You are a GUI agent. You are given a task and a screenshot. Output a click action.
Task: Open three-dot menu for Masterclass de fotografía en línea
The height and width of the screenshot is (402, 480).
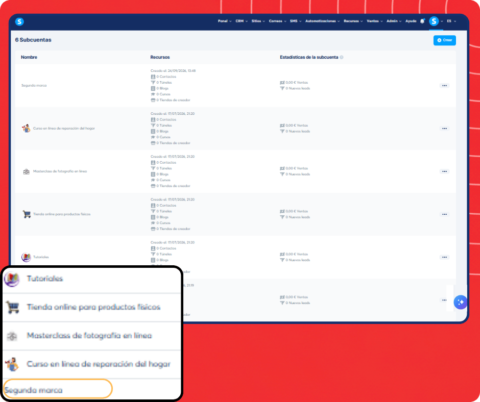(444, 171)
